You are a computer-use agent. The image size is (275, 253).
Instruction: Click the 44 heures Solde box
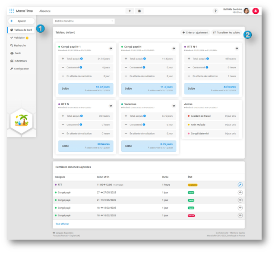212,89
